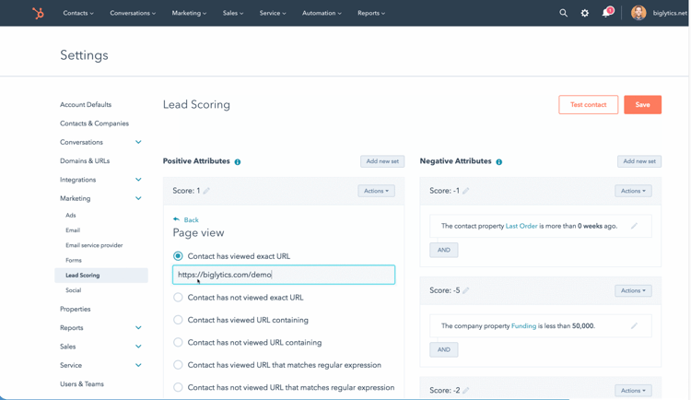Open Forms under Marketing
The height and width of the screenshot is (400, 691).
(x=74, y=260)
